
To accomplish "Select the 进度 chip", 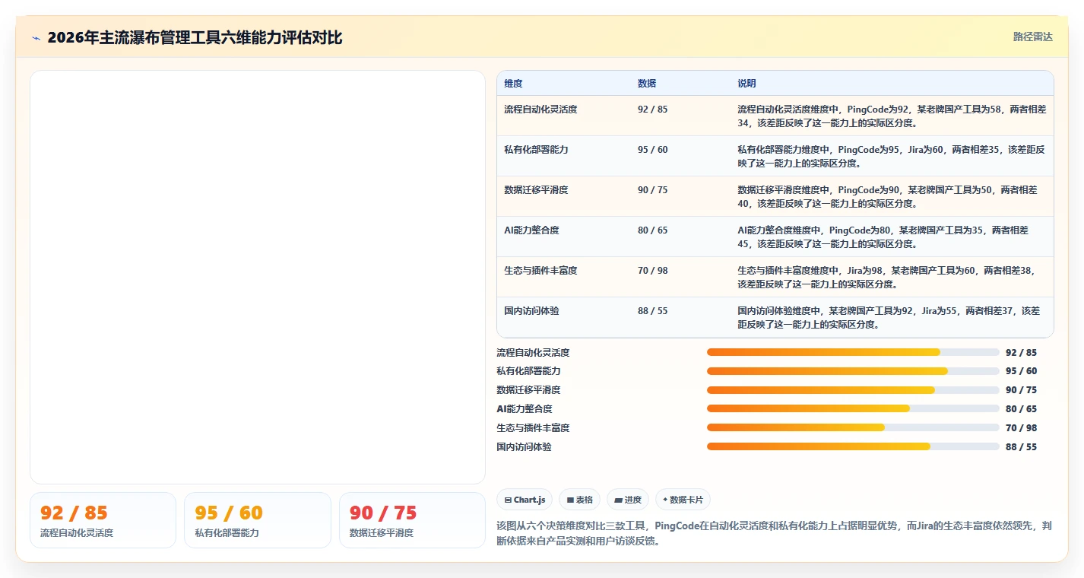I will (x=628, y=500).
